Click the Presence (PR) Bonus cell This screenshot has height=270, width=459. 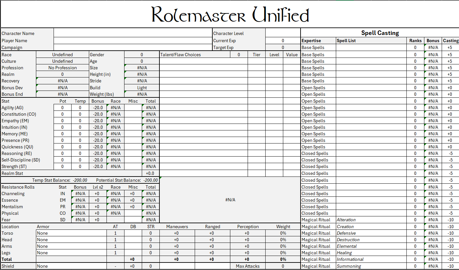[x=98, y=140]
